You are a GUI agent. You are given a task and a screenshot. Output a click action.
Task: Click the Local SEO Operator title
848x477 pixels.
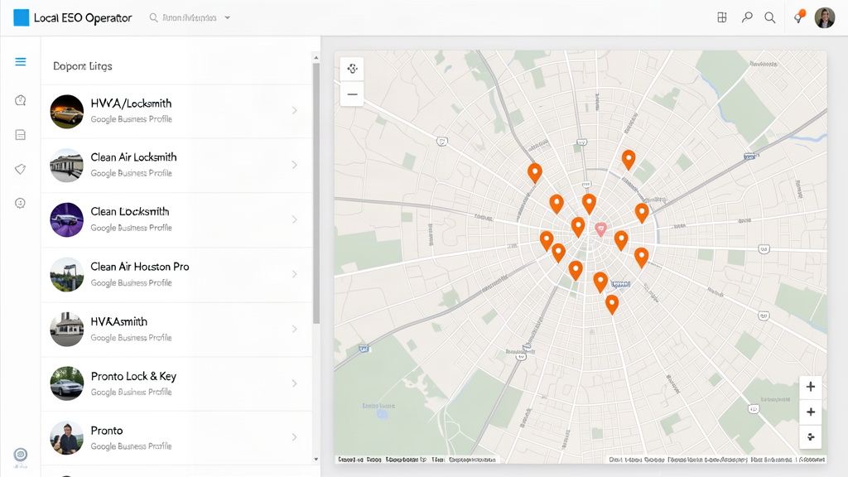click(x=83, y=18)
